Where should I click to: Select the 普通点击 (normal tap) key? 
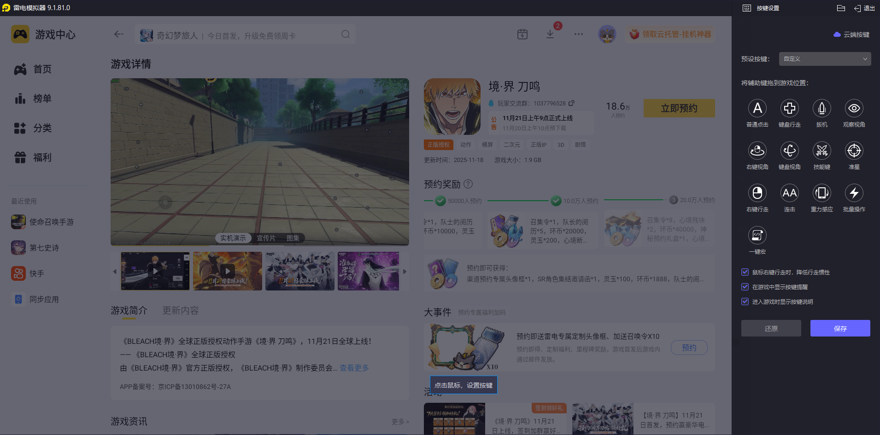coord(757,108)
